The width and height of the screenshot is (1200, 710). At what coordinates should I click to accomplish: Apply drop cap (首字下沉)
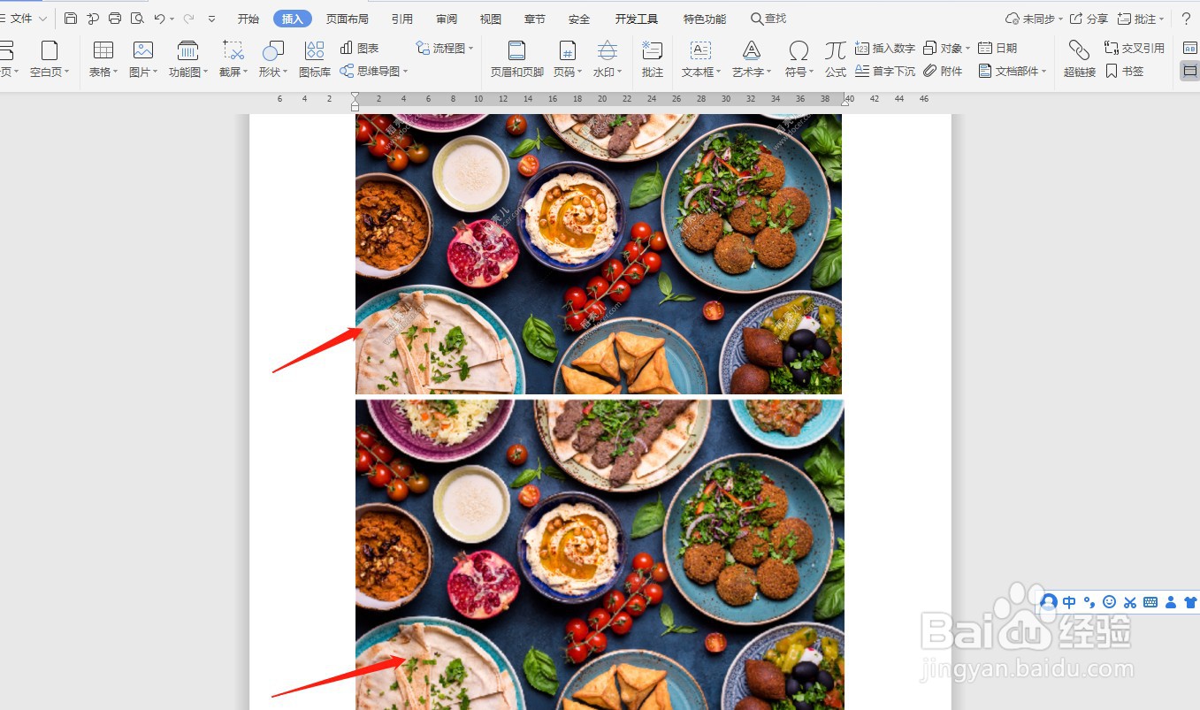coord(885,71)
